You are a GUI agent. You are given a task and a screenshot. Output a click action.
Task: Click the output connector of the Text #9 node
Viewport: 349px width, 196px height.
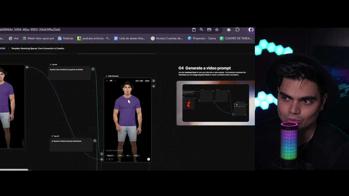[x=93, y=69]
